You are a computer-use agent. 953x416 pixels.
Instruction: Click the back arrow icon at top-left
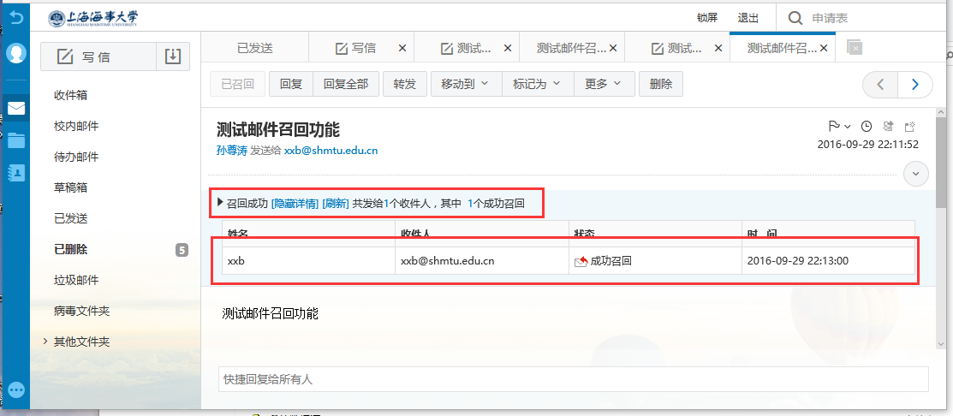pos(15,17)
